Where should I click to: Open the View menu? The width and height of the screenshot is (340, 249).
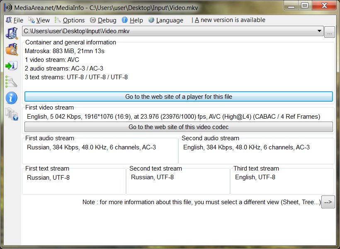(x=39, y=20)
